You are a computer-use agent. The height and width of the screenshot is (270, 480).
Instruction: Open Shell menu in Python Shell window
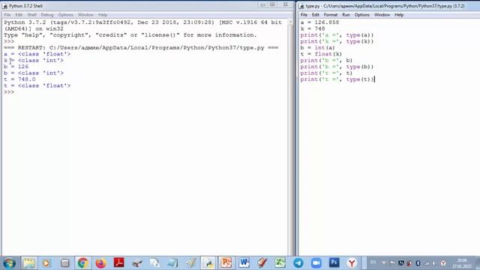(x=31, y=15)
